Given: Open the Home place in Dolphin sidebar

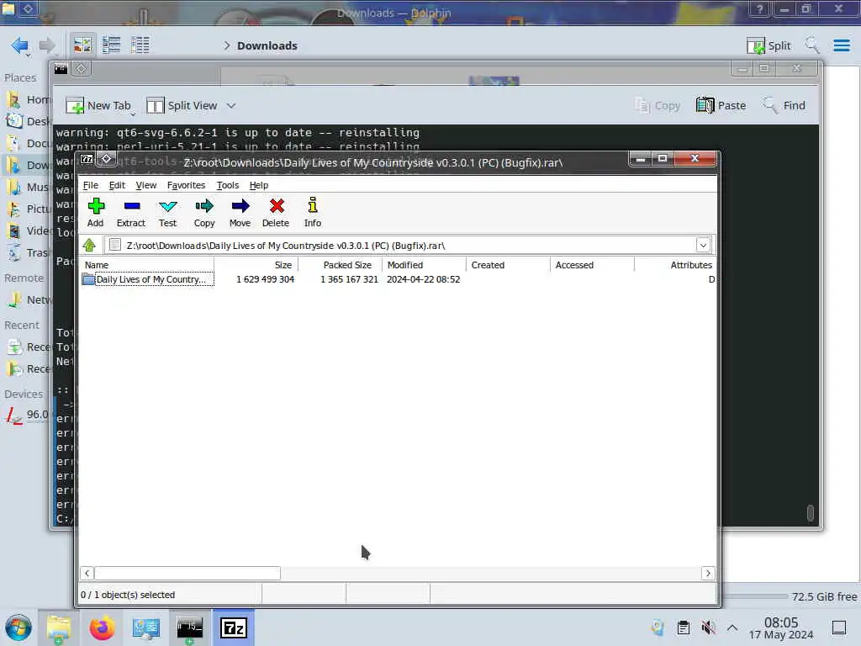Looking at the screenshot, I should [28, 99].
